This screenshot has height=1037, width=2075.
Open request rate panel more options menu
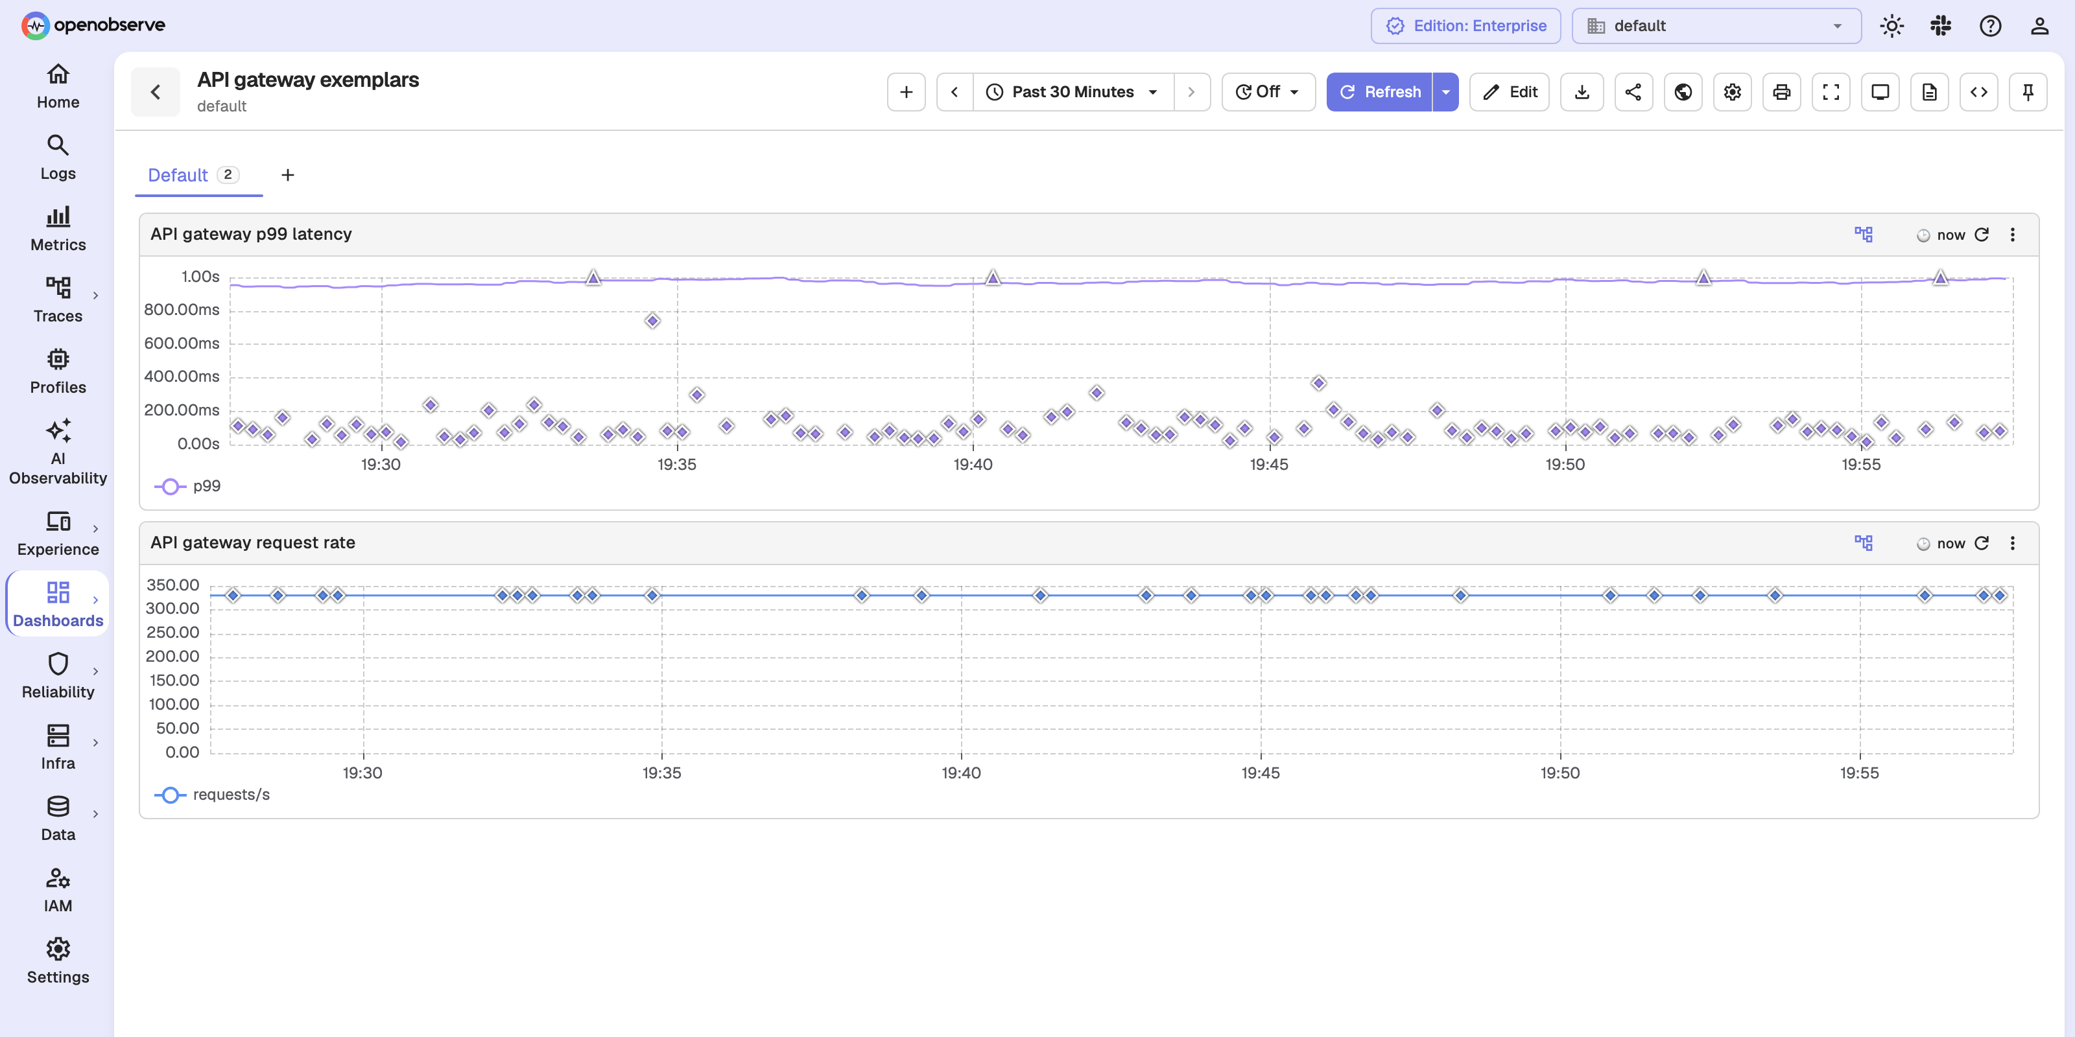pyautogui.click(x=2012, y=542)
